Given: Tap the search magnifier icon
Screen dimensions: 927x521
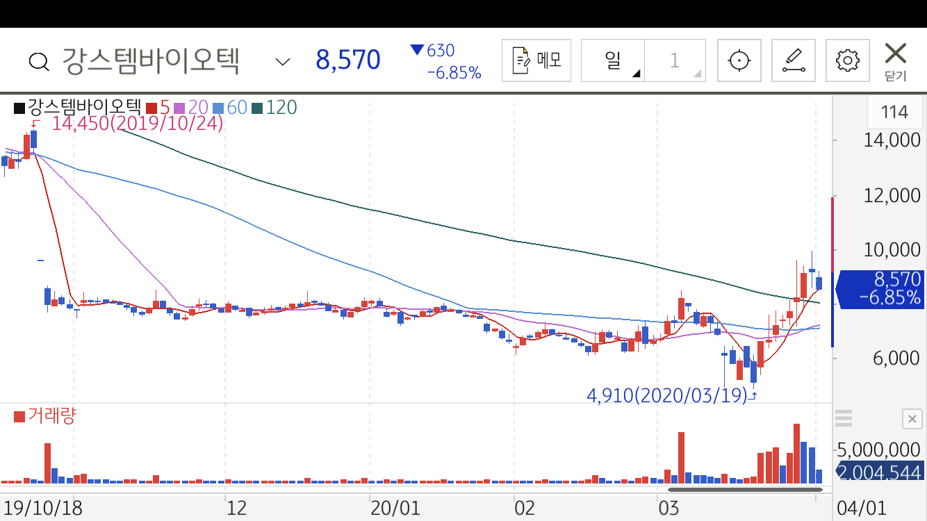Looking at the screenshot, I should tap(39, 62).
